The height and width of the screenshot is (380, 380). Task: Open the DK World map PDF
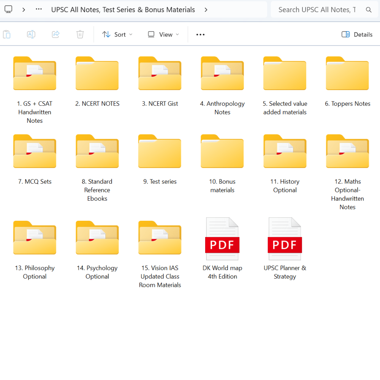[222, 236]
